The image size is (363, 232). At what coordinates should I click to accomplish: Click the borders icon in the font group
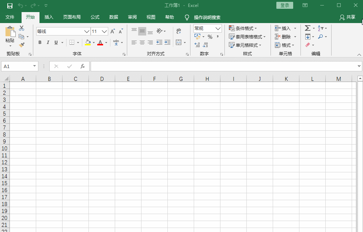72,42
